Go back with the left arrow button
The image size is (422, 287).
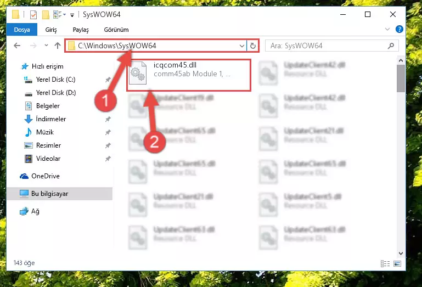coord(17,46)
